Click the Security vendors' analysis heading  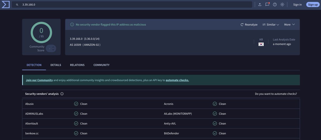(42, 94)
